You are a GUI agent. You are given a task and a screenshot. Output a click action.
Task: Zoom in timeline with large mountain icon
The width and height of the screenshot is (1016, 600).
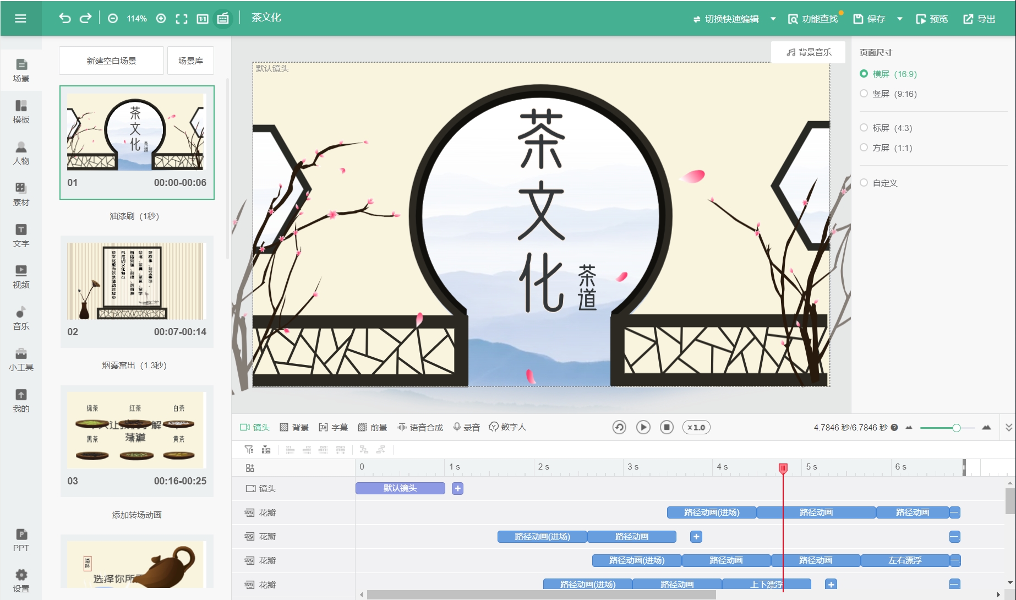(x=986, y=427)
